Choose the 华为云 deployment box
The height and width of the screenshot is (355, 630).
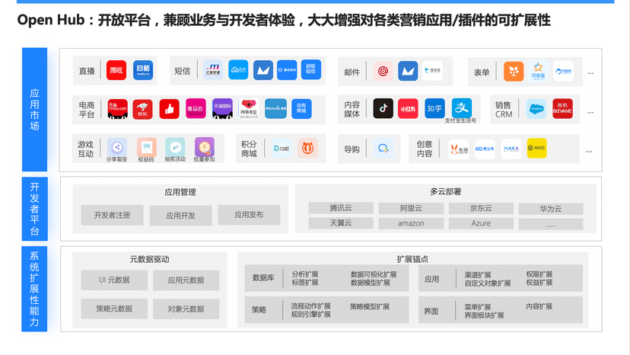tap(551, 209)
